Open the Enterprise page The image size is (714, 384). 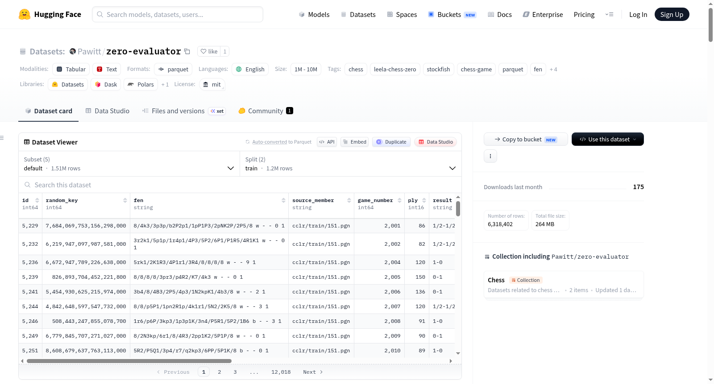(x=543, y=14)
